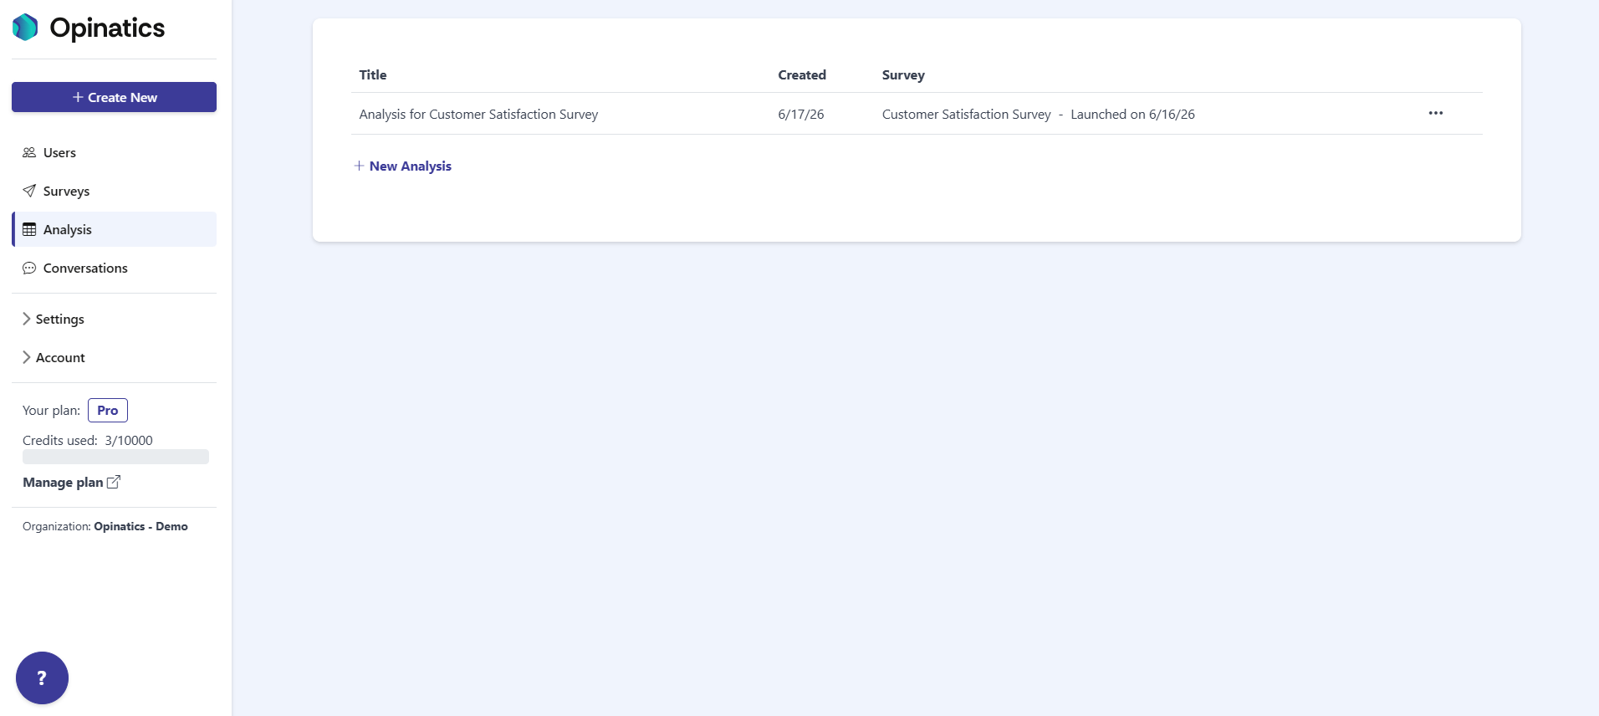Click the Title column header
The width and height of the screenshot is (1599, 716).
373,74
